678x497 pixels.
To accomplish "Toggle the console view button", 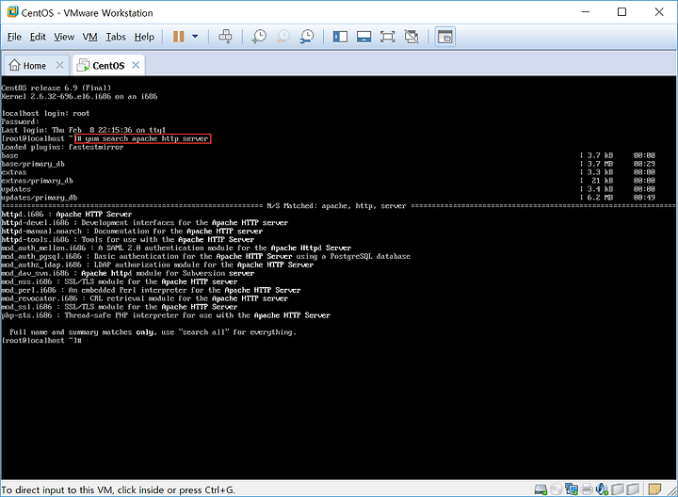I will point(444,37).
